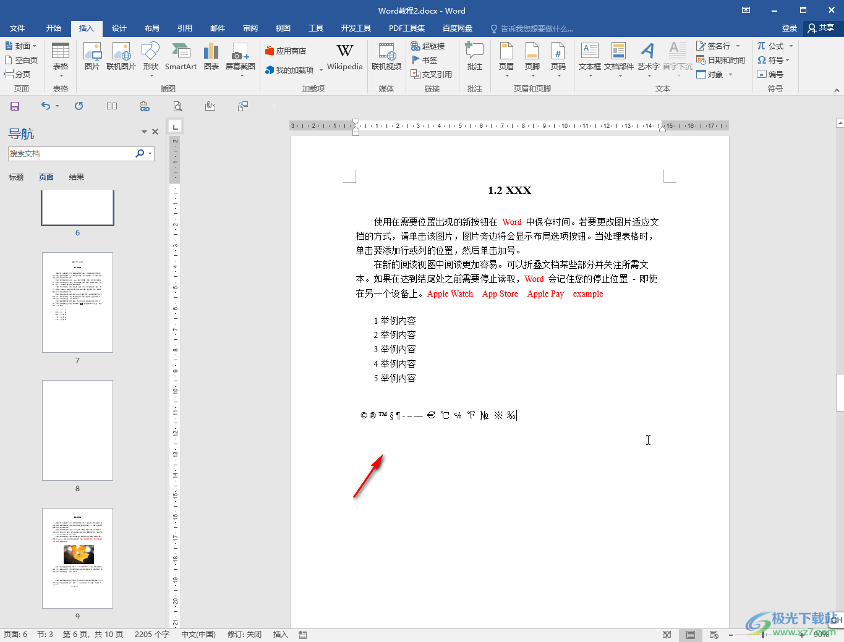Switch to the Home ribbon tab
844x642 pixels.
(x=54, y=28)
